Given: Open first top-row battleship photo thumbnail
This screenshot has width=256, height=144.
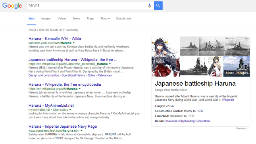Looking at the screenshot, I should pos(189,46).
